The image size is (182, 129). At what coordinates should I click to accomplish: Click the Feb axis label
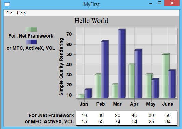101,104
